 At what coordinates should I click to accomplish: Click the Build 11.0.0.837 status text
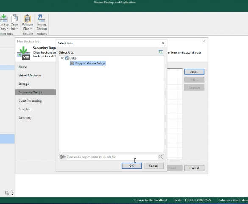[x=192, y=200]
